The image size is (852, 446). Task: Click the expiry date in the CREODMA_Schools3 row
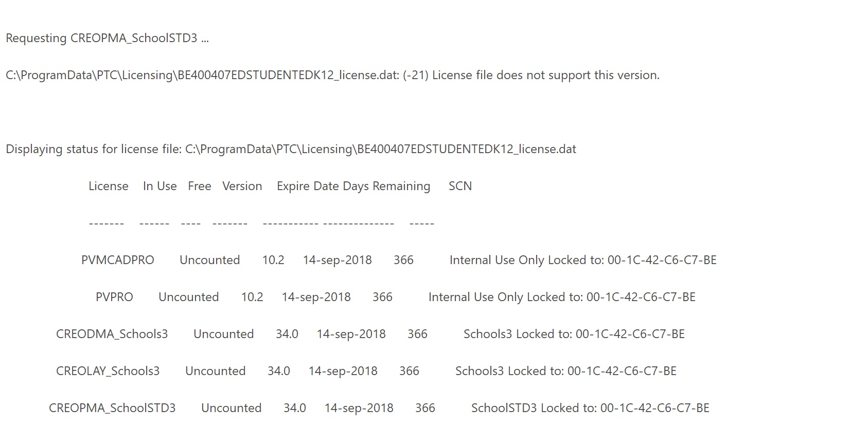[351, 335]
